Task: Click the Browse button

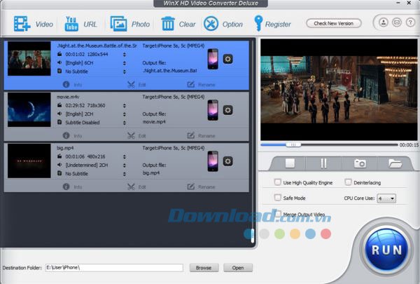Action: pos(203,268)
